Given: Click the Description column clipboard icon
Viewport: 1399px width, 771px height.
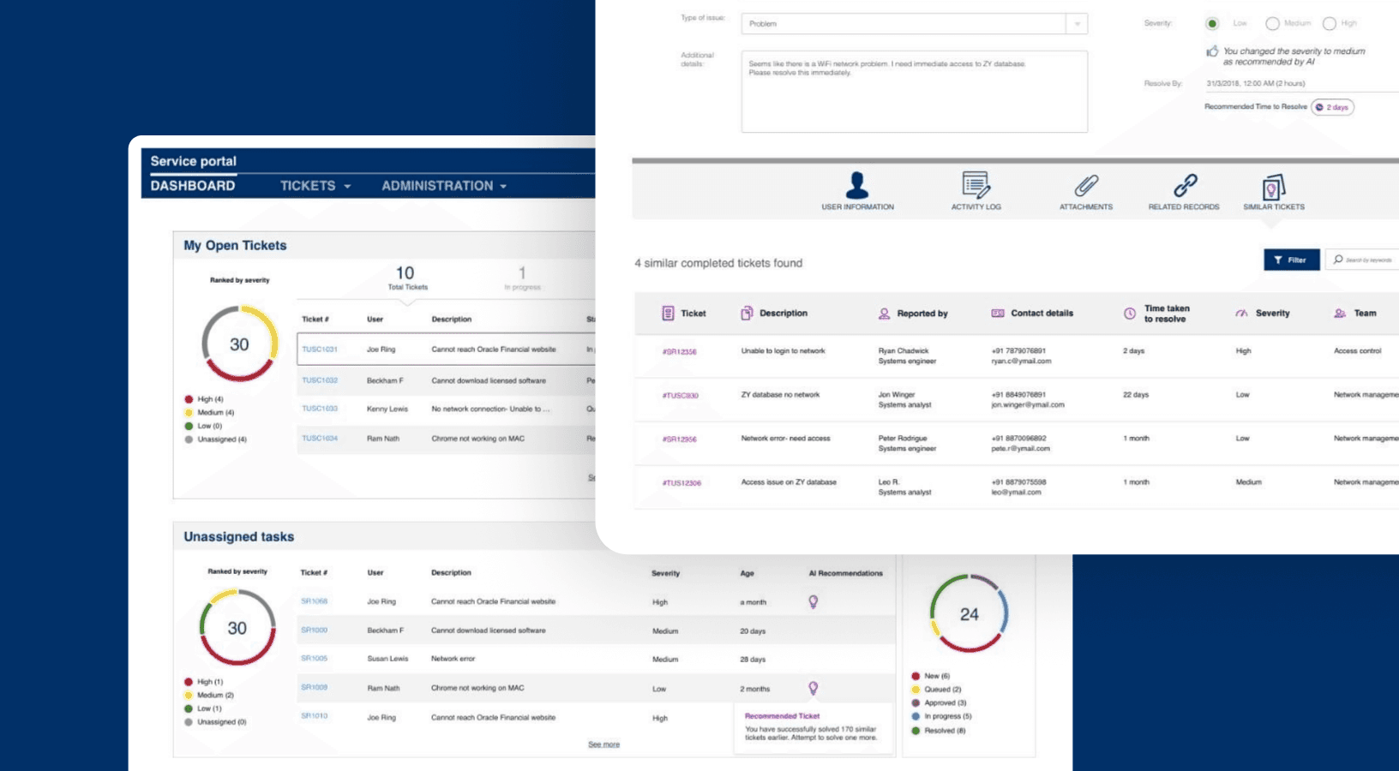Looking at the screenshot, I should pos(747,314).
